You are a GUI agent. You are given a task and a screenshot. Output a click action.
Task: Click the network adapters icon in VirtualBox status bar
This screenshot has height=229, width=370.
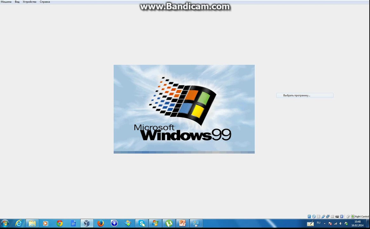point(328,217)
